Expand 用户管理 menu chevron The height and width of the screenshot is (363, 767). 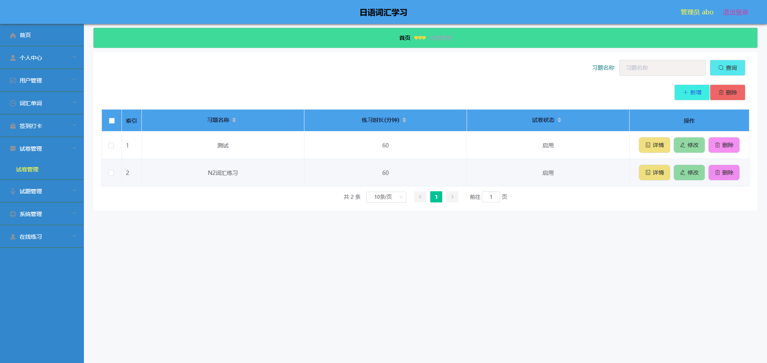(74, 80)
